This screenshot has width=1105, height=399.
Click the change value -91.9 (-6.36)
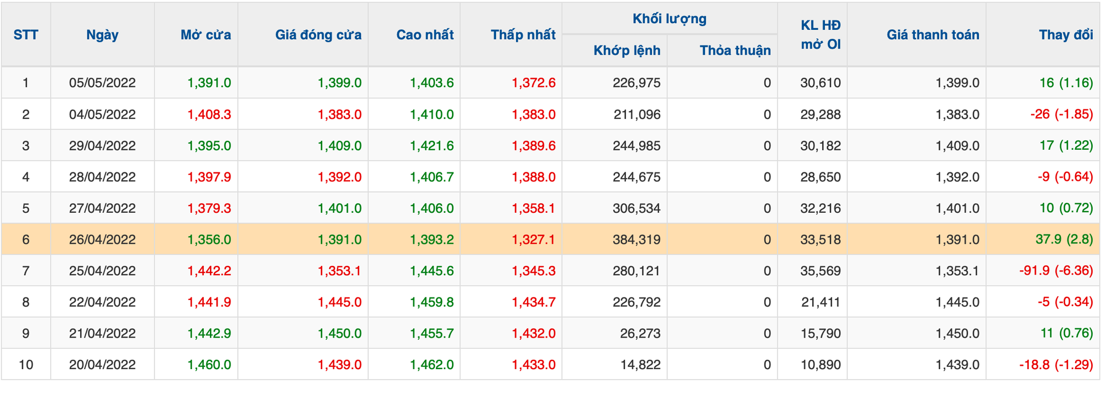[1056, 271]
